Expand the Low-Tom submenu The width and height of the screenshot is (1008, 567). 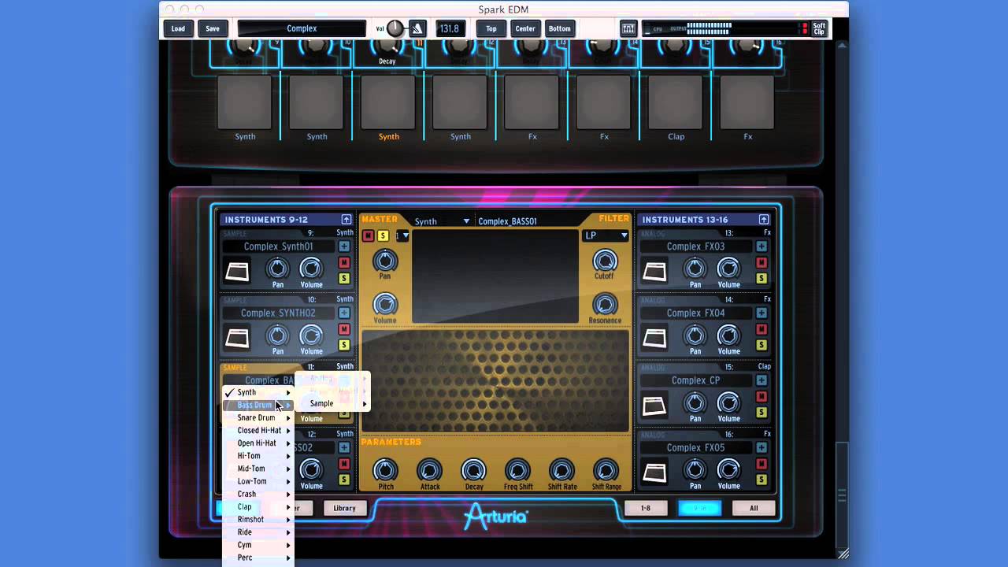point(258,481)
